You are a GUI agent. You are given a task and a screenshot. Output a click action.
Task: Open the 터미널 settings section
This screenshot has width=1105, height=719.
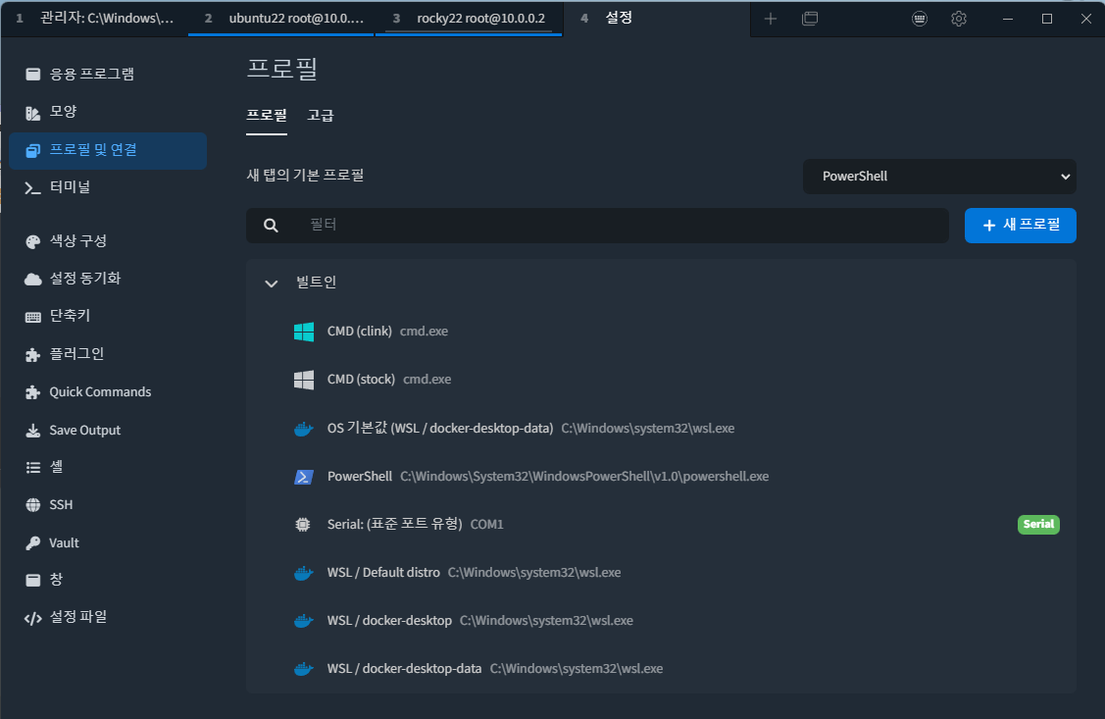[x=107, y=187]
